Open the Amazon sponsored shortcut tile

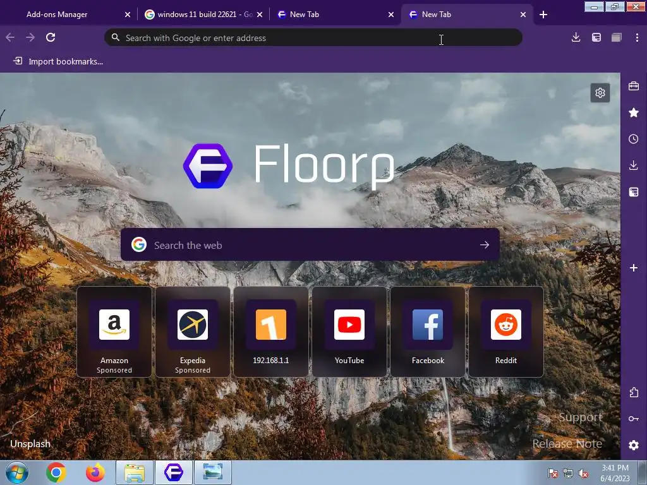114,332
